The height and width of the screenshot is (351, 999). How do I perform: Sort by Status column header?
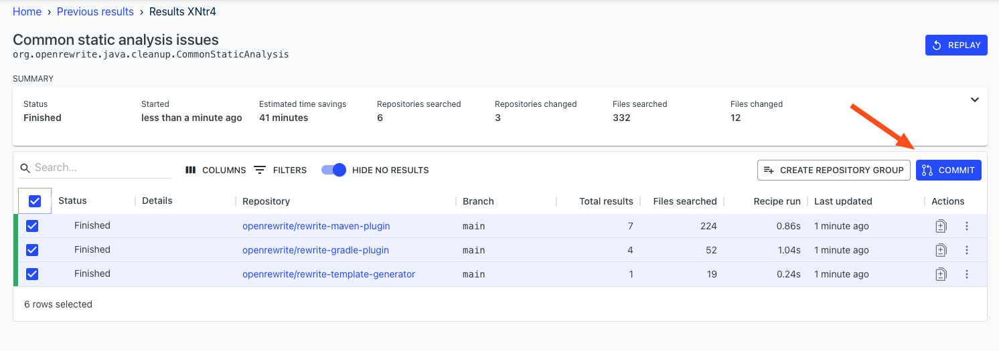(x=72, y=201)
